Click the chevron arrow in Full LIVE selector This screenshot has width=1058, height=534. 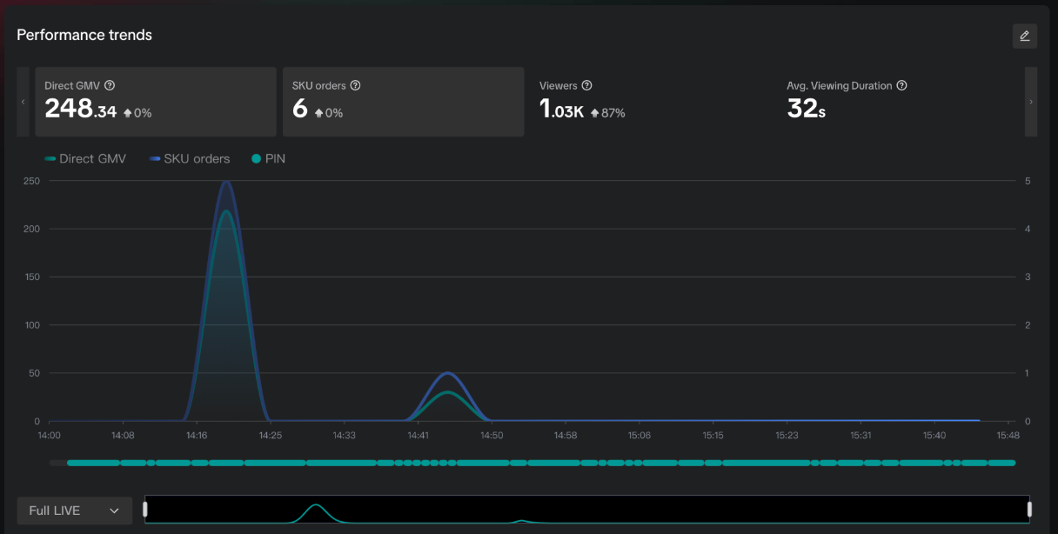(x=114, y=511)
